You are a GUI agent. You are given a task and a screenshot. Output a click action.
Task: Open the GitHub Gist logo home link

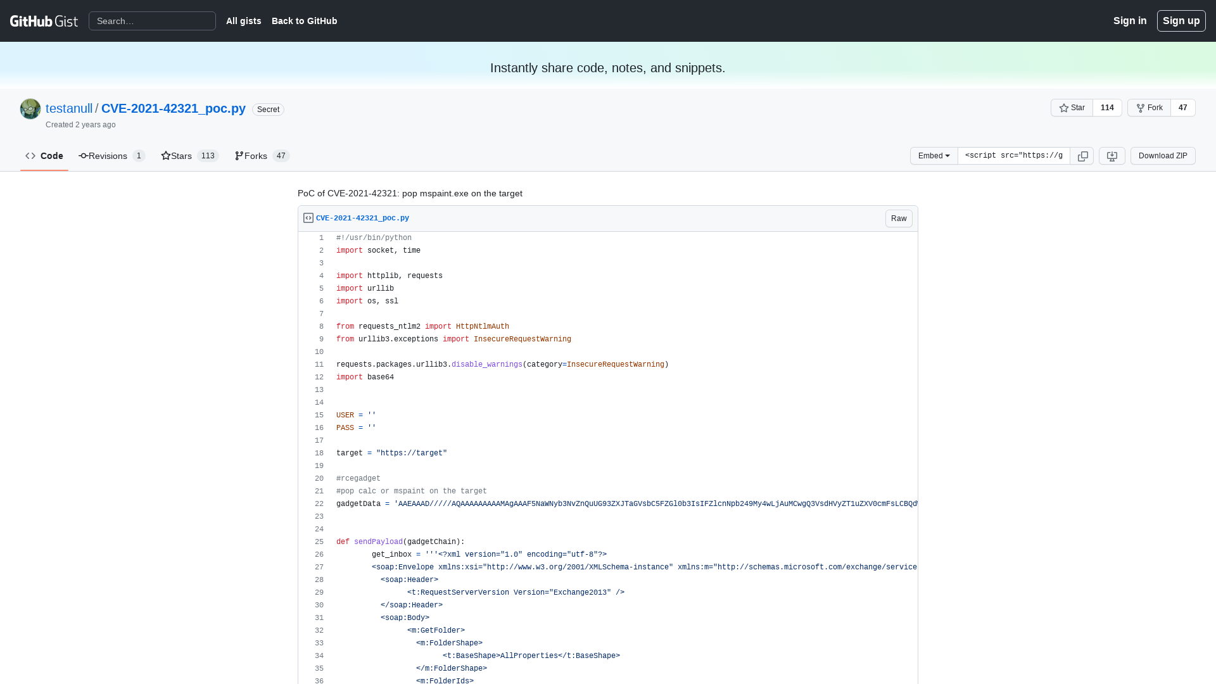click(44, 21)
